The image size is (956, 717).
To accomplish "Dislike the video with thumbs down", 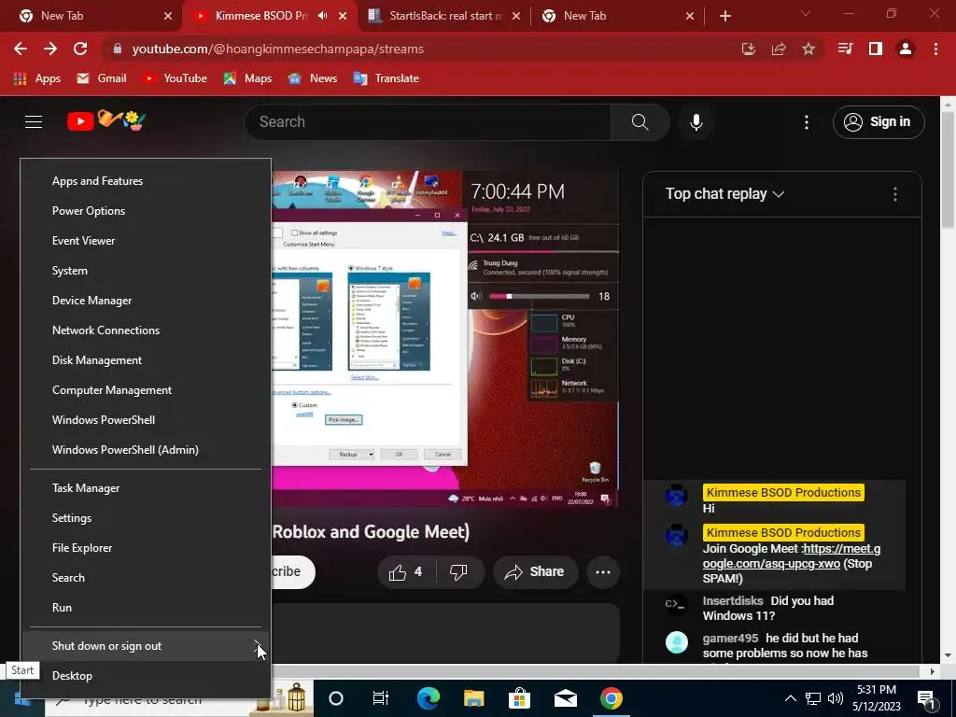I will tap(458, 572).
